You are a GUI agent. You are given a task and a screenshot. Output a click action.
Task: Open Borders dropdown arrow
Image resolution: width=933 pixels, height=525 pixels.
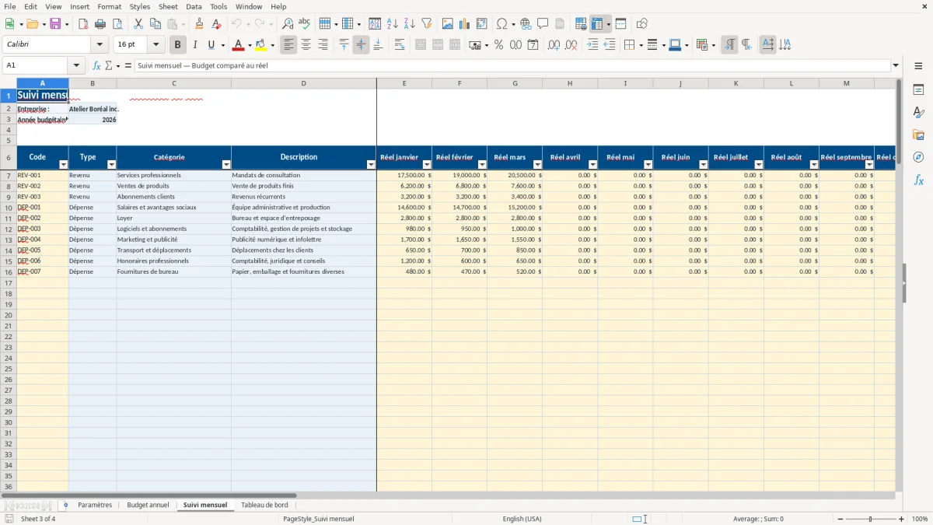(x=641, y=45)
